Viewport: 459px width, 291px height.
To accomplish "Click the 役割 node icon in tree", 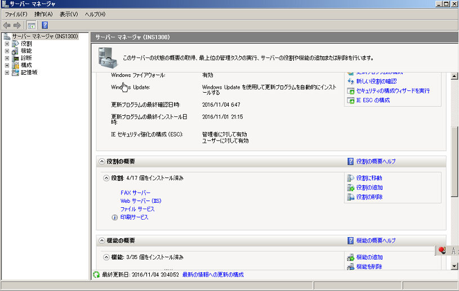I will [x=16, y=44].
